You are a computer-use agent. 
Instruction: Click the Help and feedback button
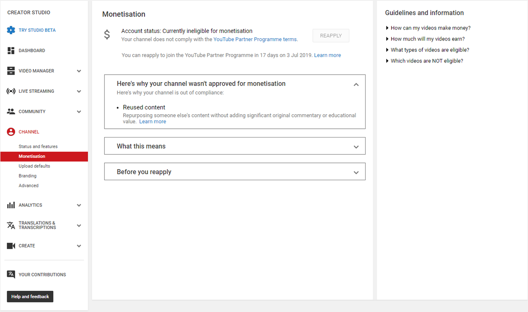coord(30,297)
